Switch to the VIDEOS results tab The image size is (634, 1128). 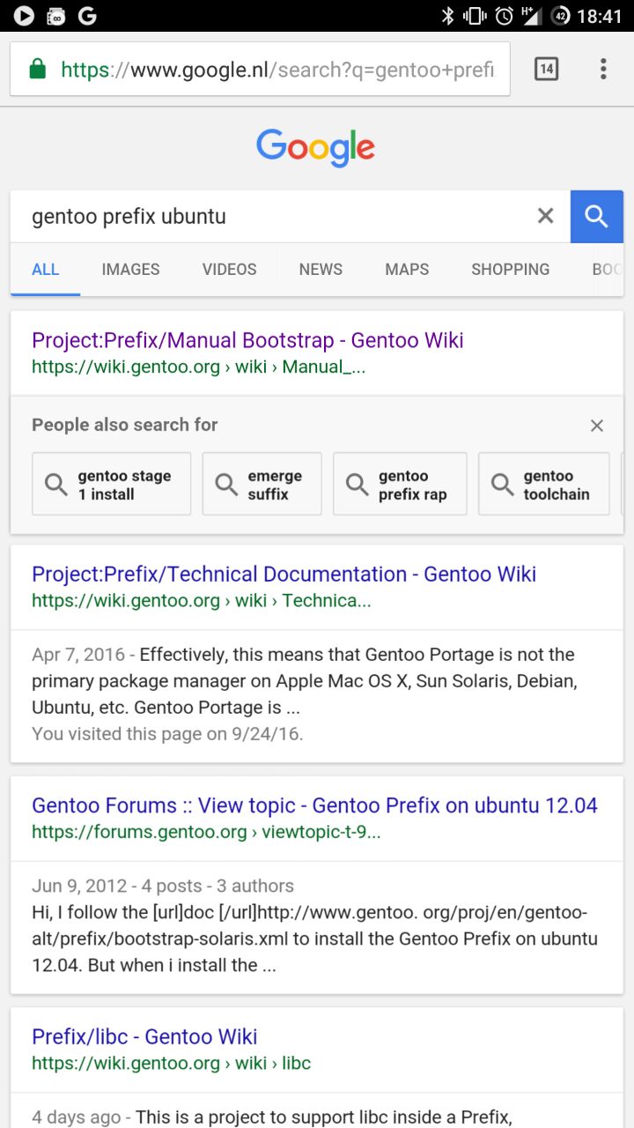click(x=230, y=270)
